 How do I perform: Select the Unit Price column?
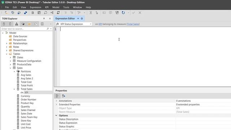pos(26,127)
